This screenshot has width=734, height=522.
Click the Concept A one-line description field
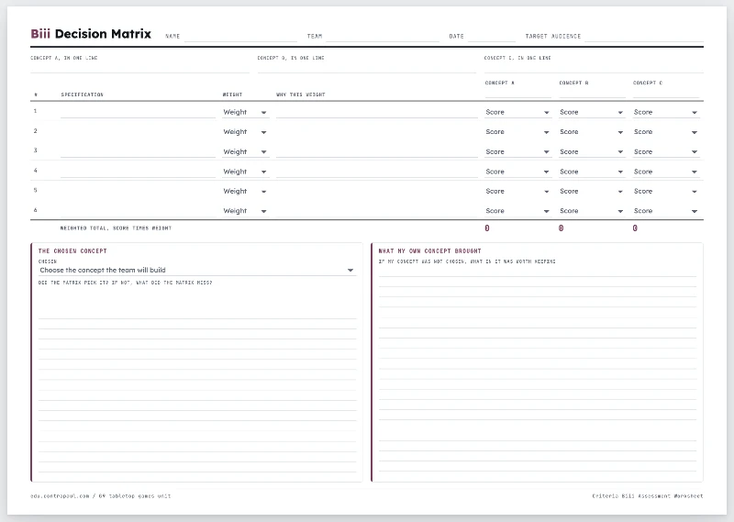click(x=139, y=67)
